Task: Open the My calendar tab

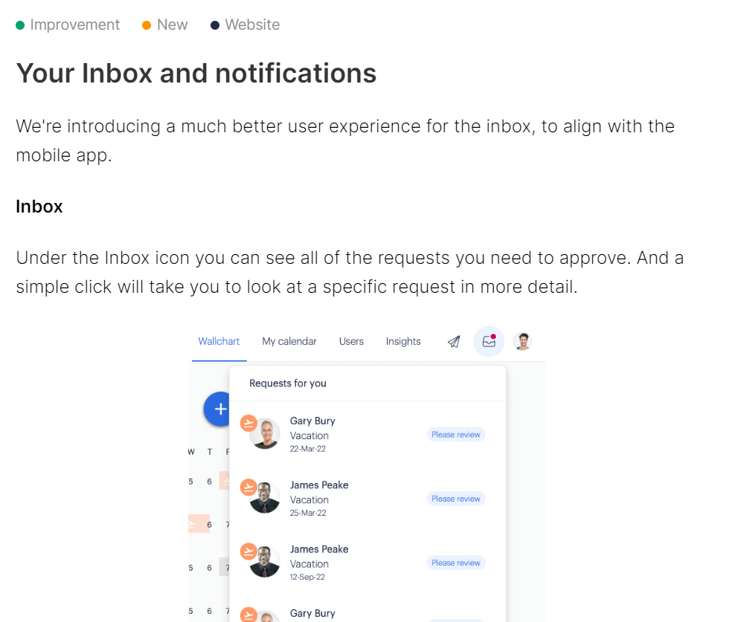Action: [289, 341]
